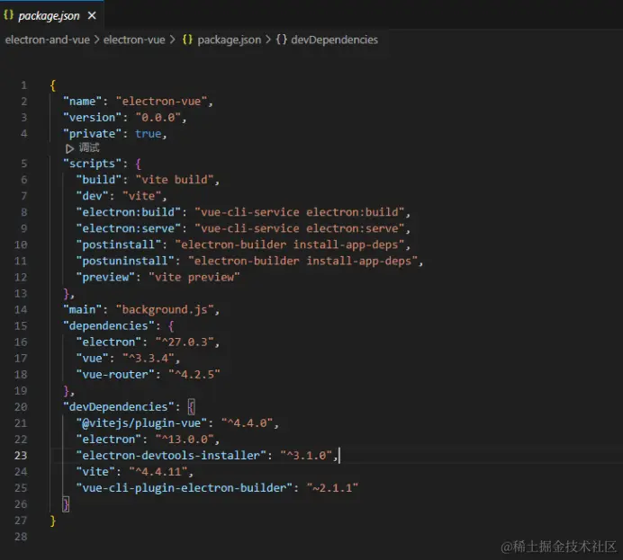The width and height of the screenshot is (623, 560).
Task: Click "vue-cli-service electron:serve" value
Action: 300,228
